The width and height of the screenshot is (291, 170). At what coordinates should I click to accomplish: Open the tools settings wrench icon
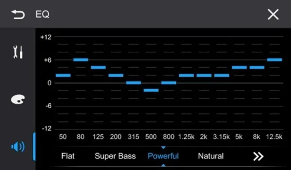click(x=18, y=52)
